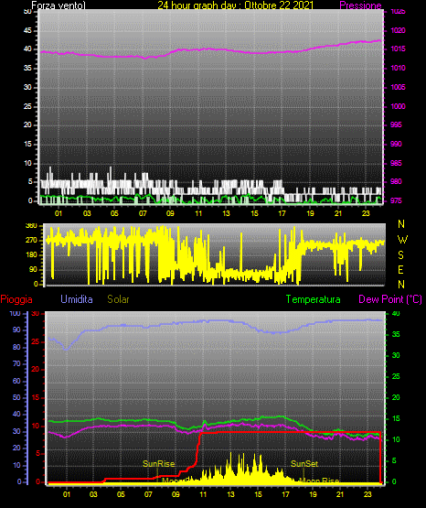Click the '180' wind direction axis value
Image resolution: width=426 pixels, height=508 pixels.
point(32,255)
